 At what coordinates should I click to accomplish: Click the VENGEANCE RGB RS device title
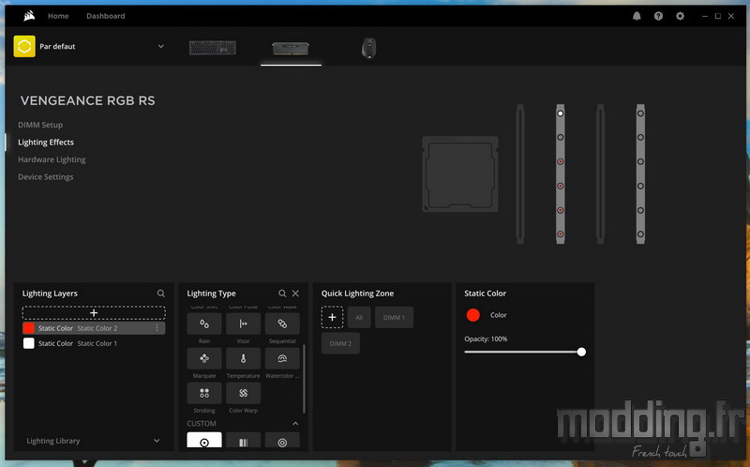tap(87, 100)
